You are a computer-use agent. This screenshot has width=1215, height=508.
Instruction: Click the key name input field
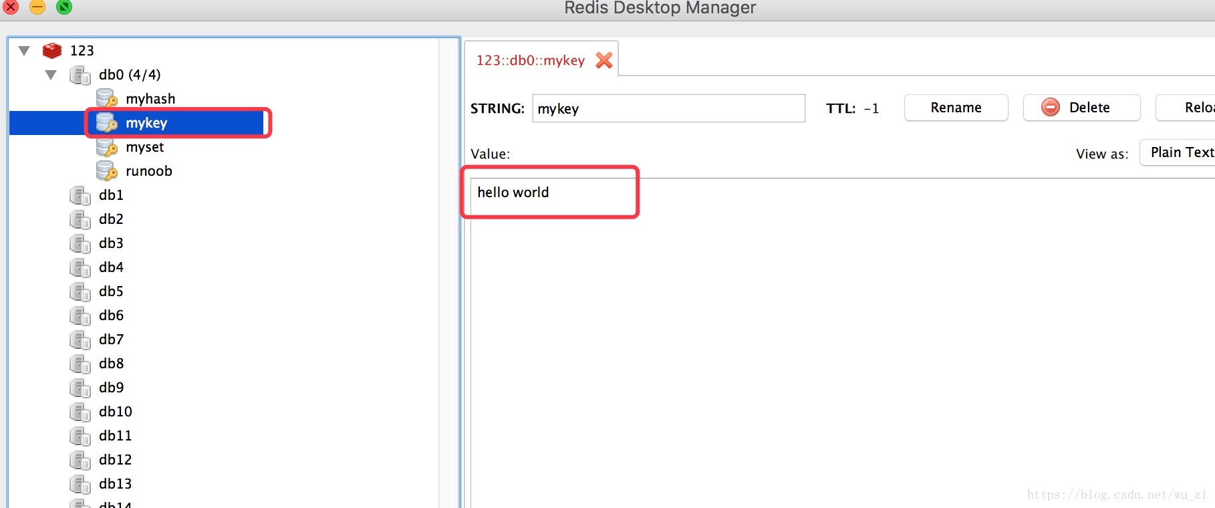668,108
